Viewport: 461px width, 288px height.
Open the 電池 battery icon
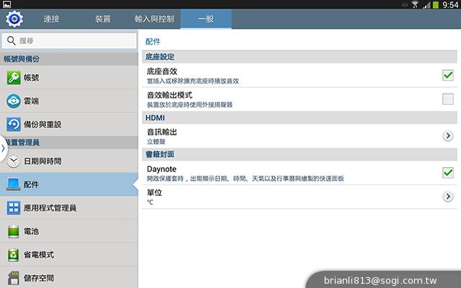click(14, 231)
